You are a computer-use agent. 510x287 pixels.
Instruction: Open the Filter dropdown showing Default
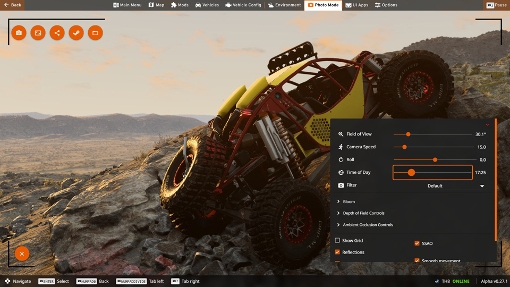455,186
